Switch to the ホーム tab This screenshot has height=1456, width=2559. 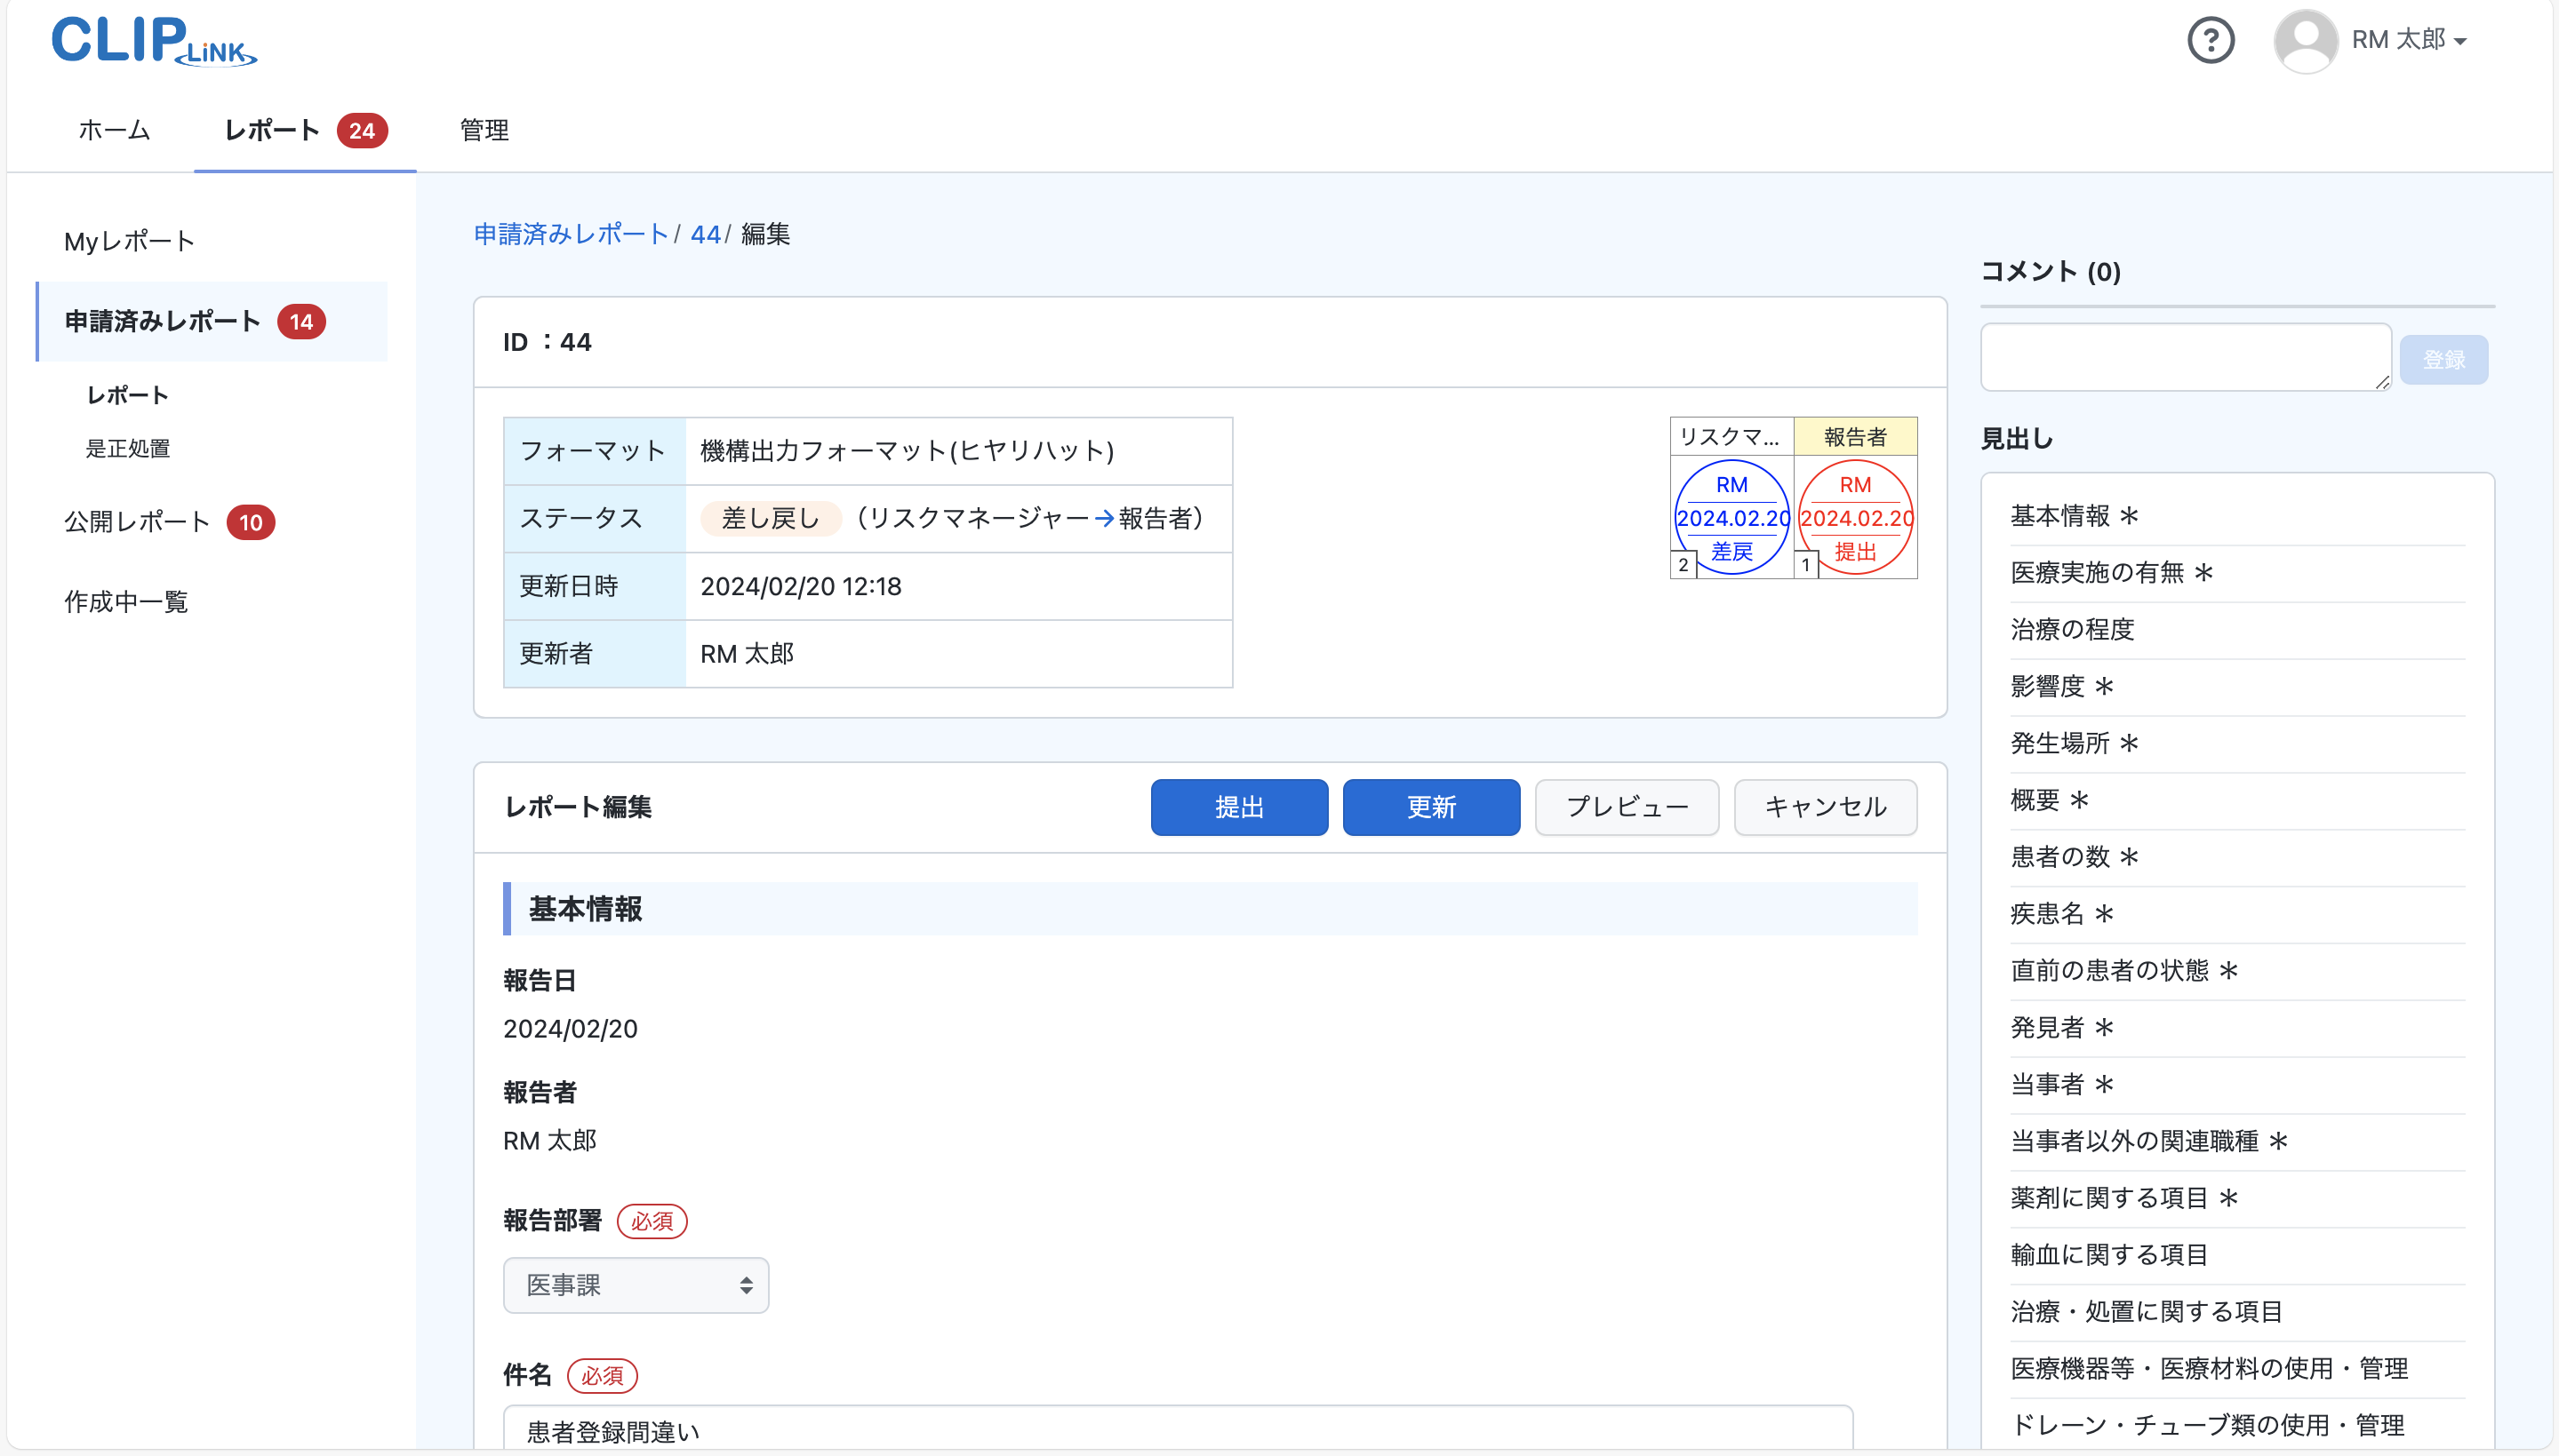coord(113,130)
